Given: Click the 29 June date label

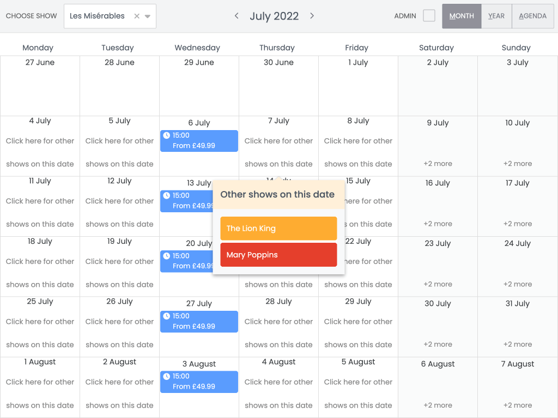Looking at the screenshot, I should click(199, 62).
